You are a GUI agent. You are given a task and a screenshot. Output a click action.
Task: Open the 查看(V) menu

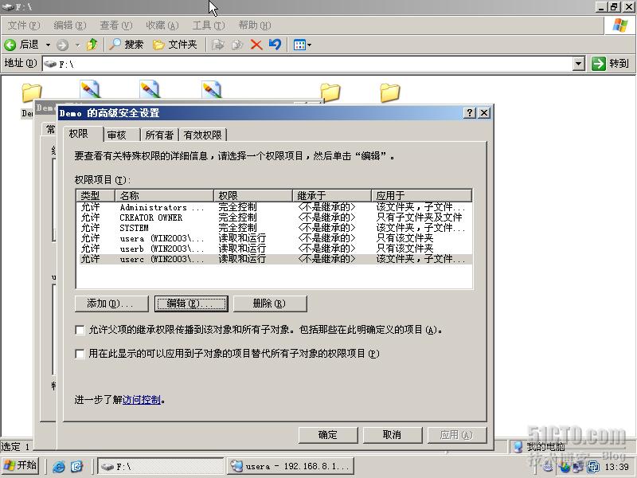click(116, 25)
